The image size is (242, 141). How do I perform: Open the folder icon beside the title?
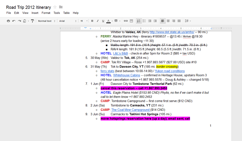pyautogui.click(x=61, y=7)
